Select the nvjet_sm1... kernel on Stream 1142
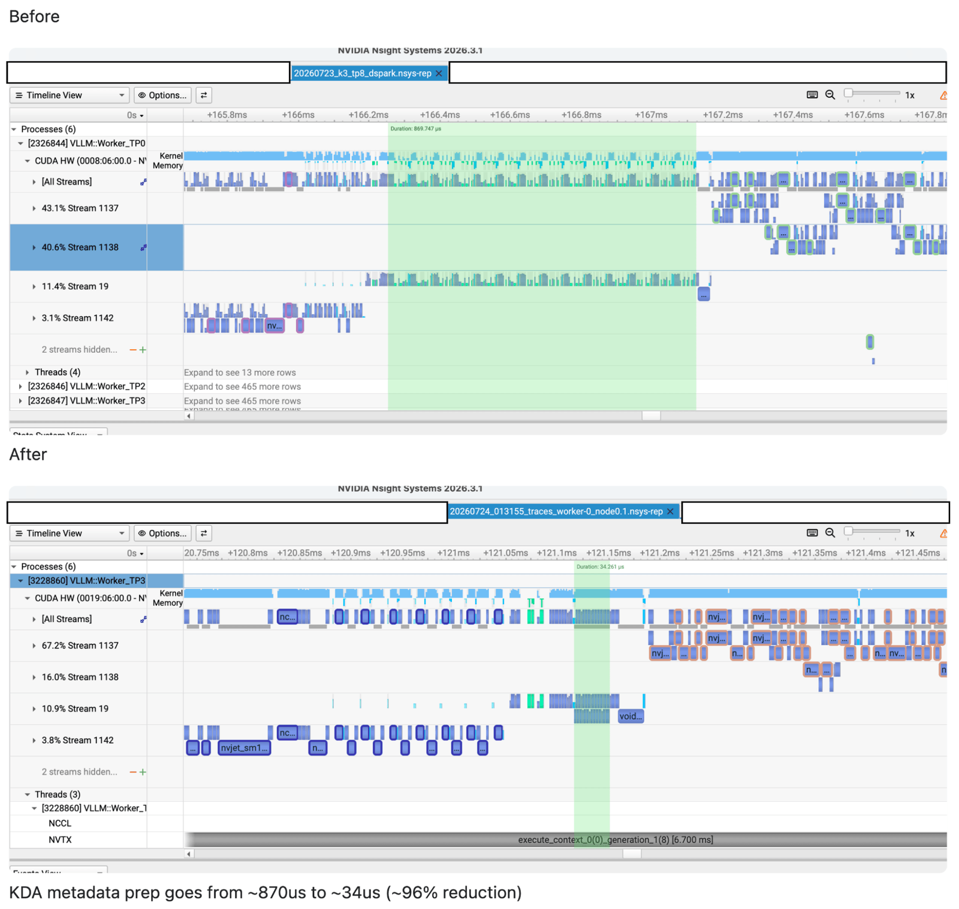The width and height of the screenshot is (959, 909). pyautogui.click(x=244, y=748)
